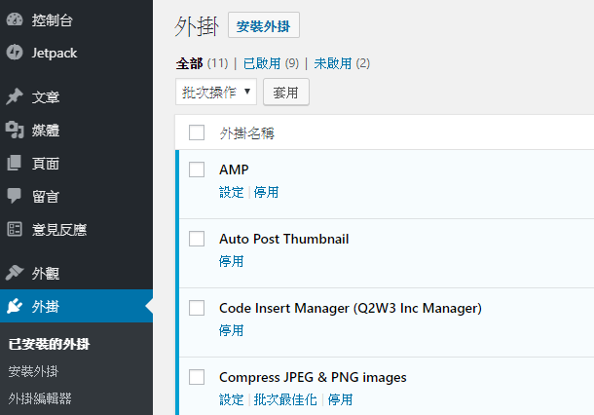
Task: Deactivate Compress JPEG & PNG images via 停用
Action: (340, 399)
